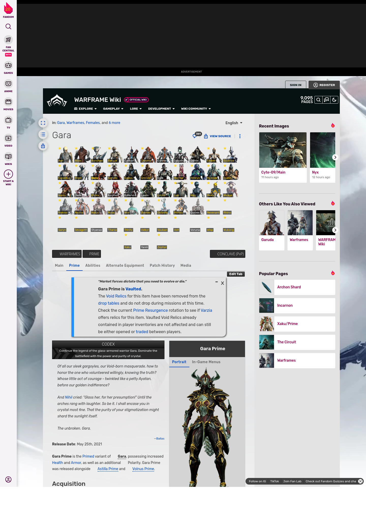Click View Source

pos(218,136)
